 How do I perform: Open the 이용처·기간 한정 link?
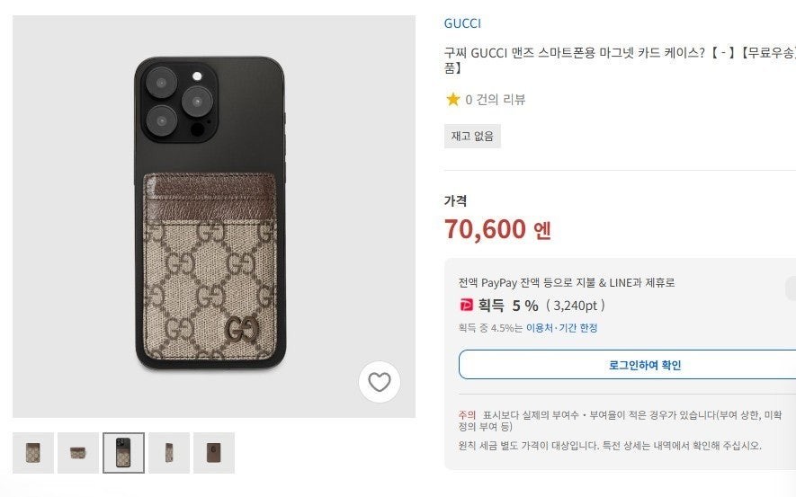click(x=561, y=328)
